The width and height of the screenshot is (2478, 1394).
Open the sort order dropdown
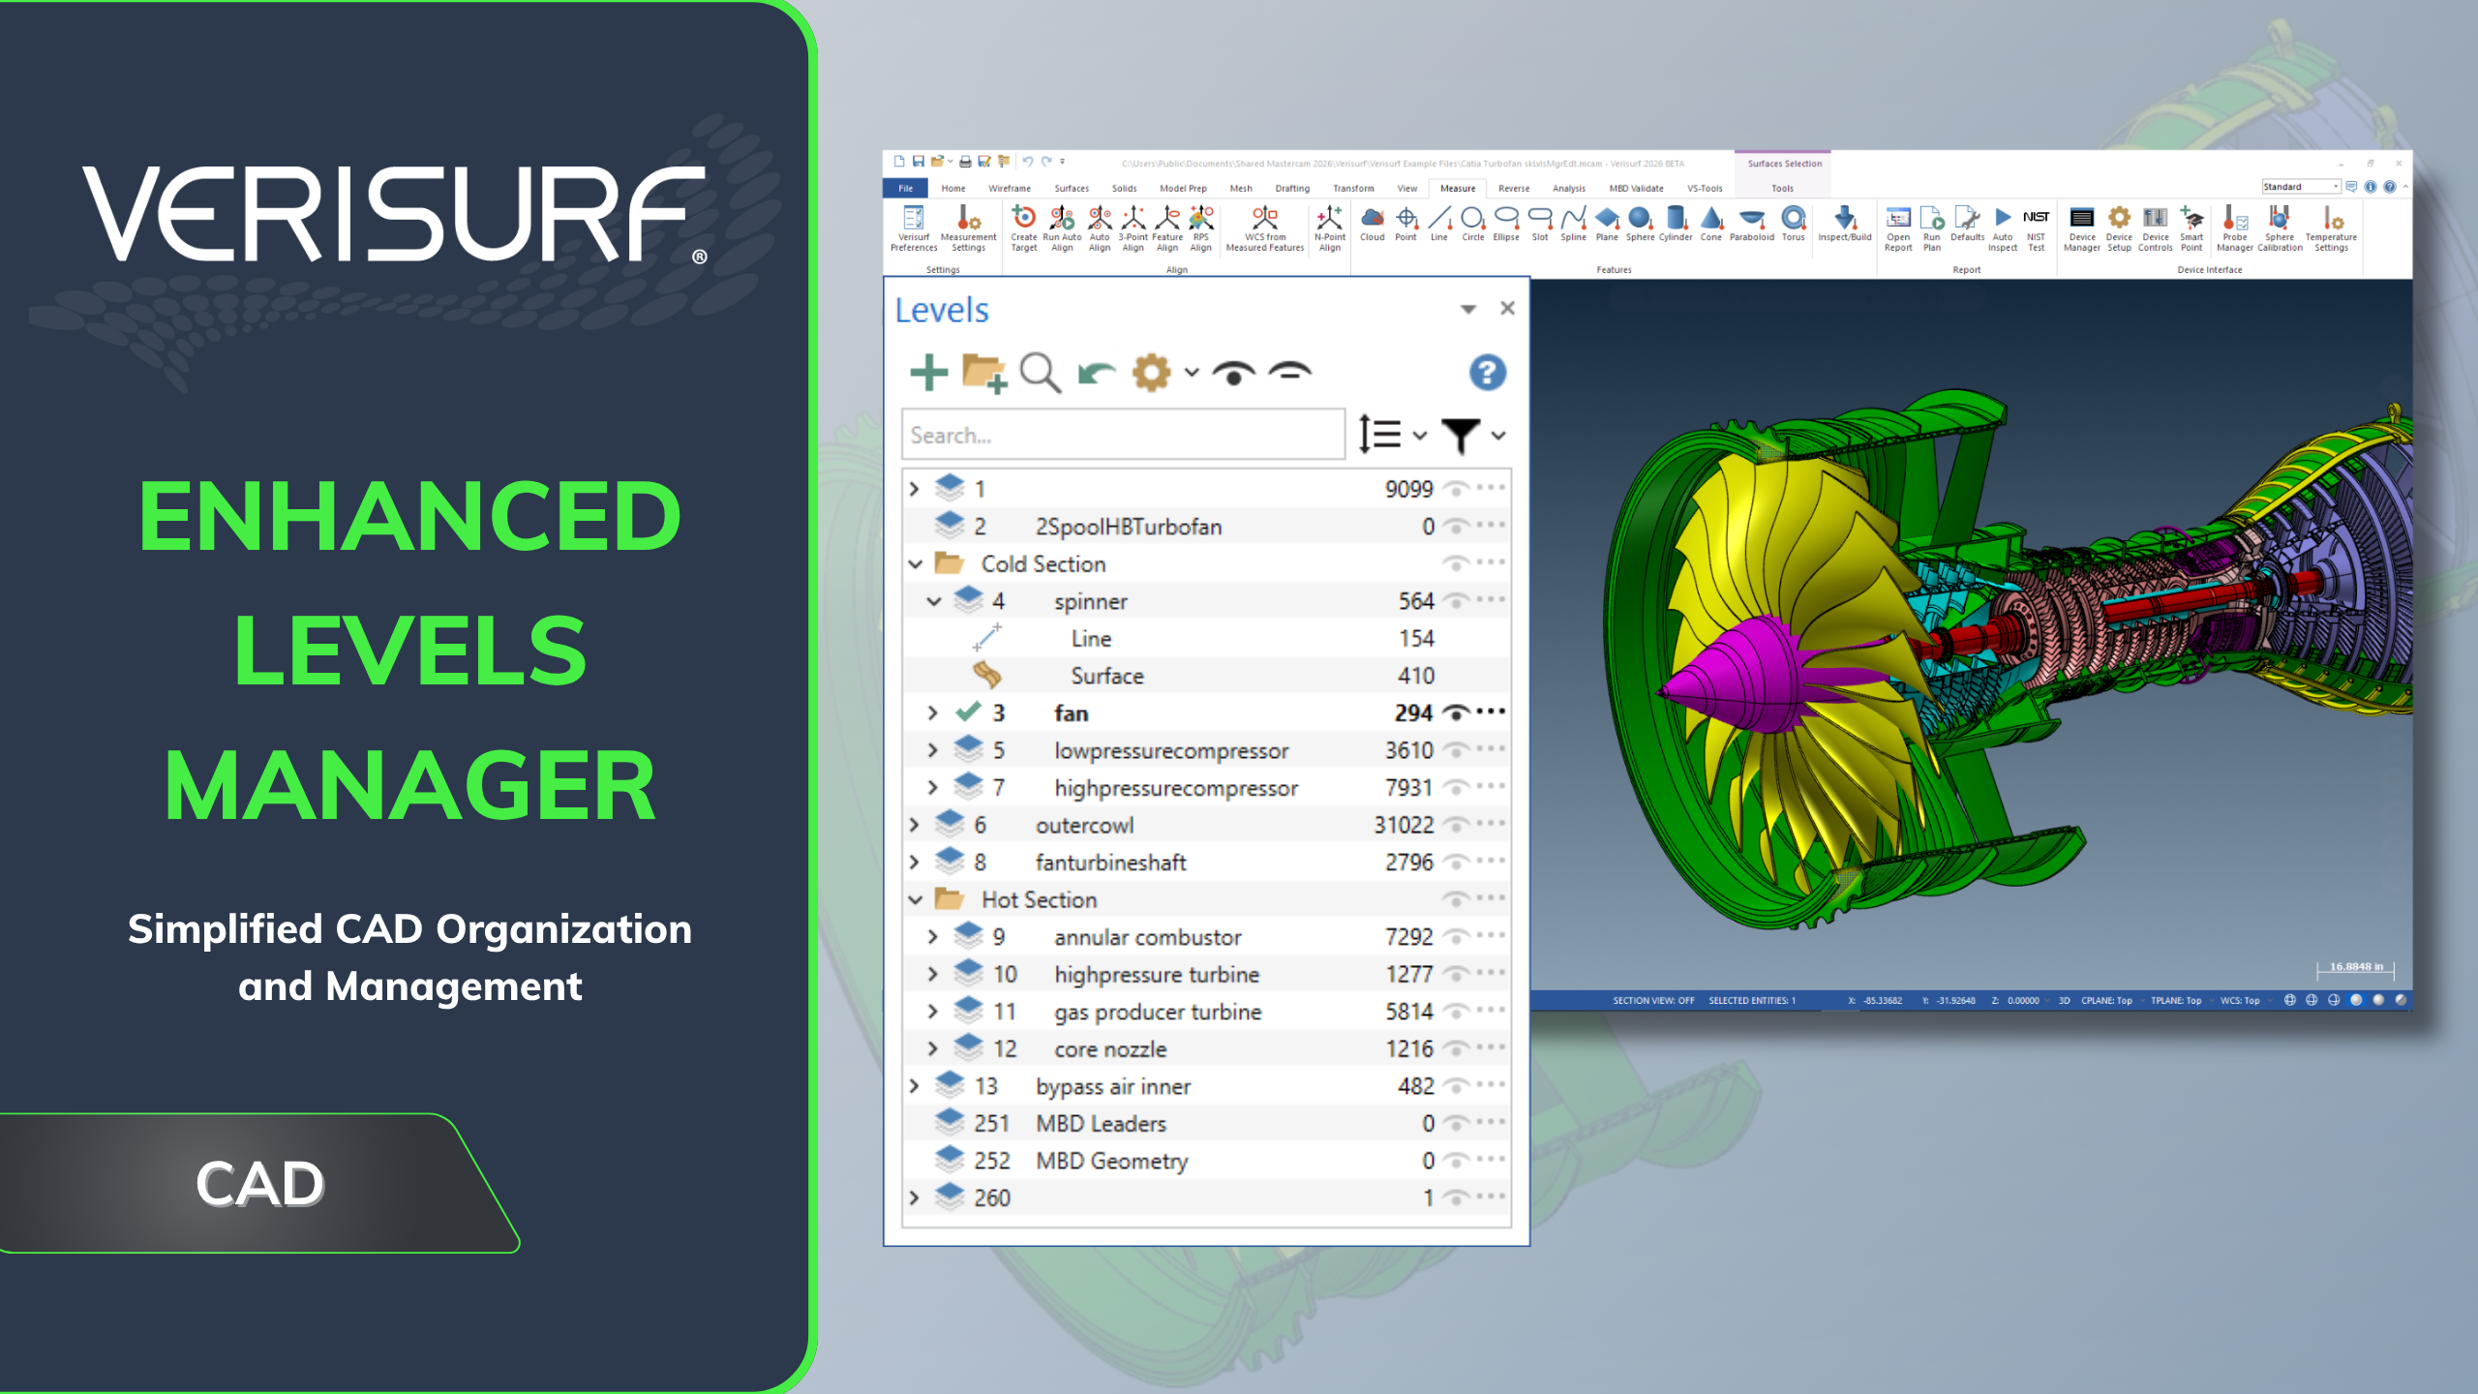coord(1392,435)
